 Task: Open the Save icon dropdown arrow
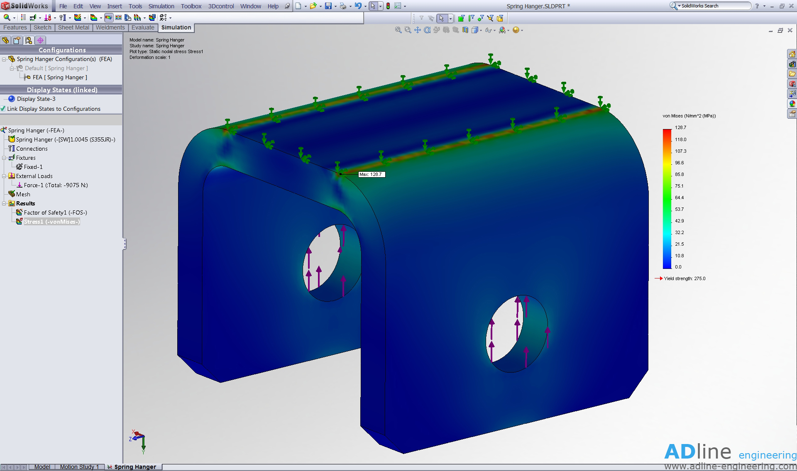click(335, 6)
